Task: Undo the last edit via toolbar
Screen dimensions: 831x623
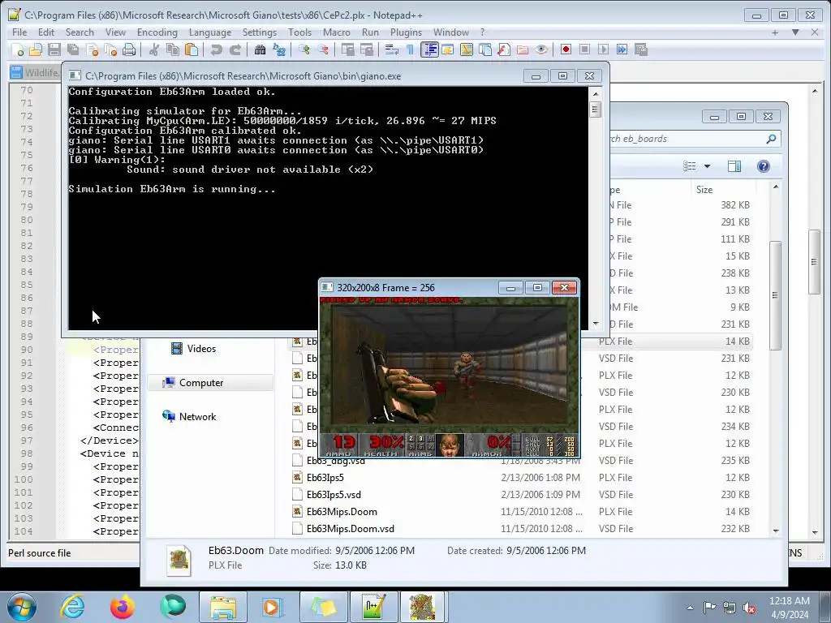Action: [x=216, y=49]
